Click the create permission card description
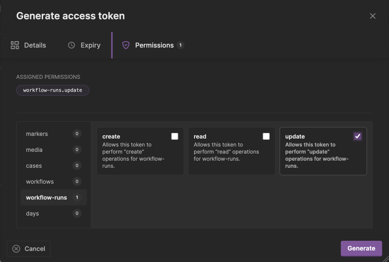 (133, 155)
